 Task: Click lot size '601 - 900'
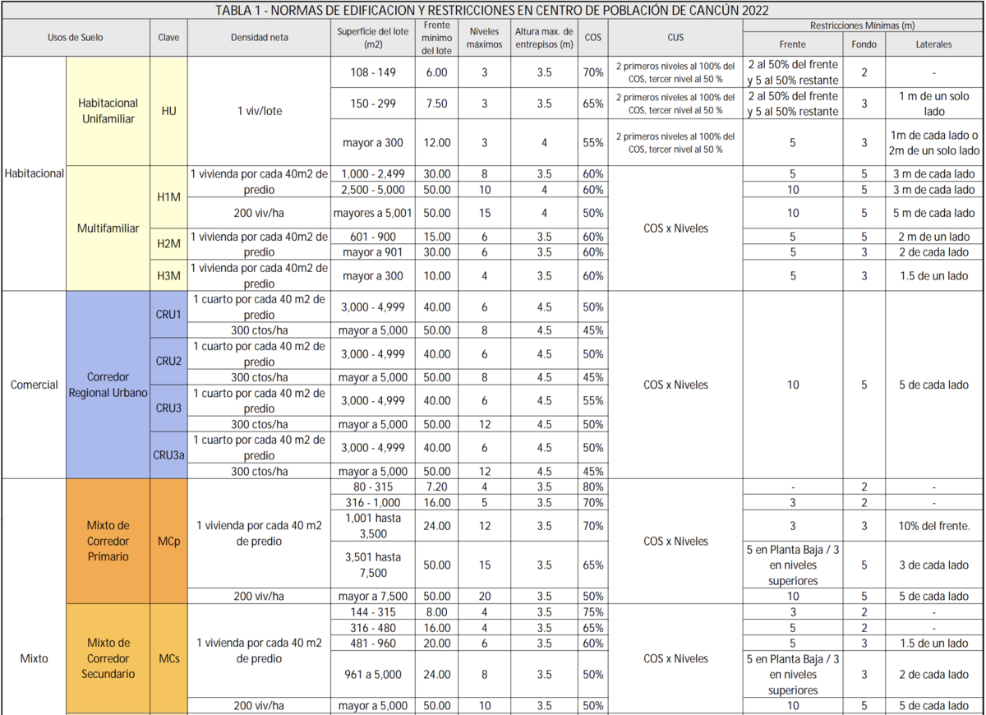point(373,237)
